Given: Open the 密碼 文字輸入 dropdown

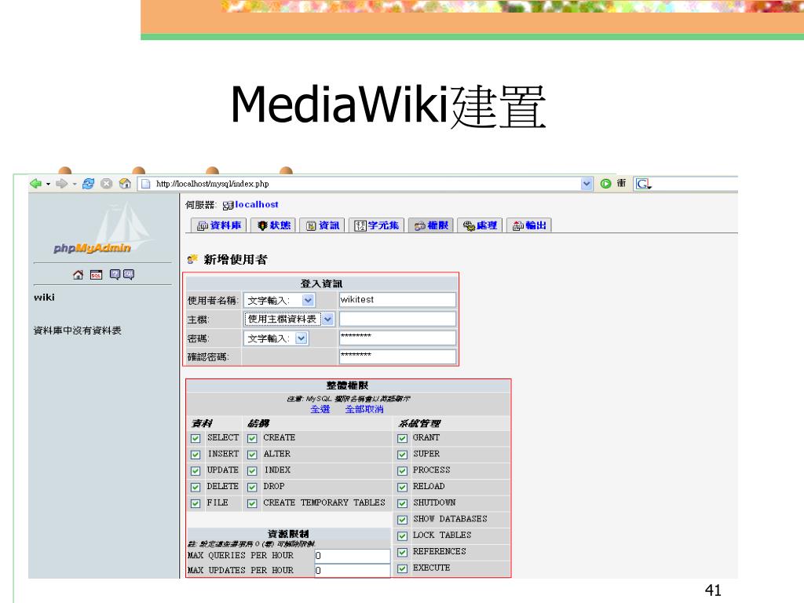Looking at the screenshot, I should [x=276, y=338].
